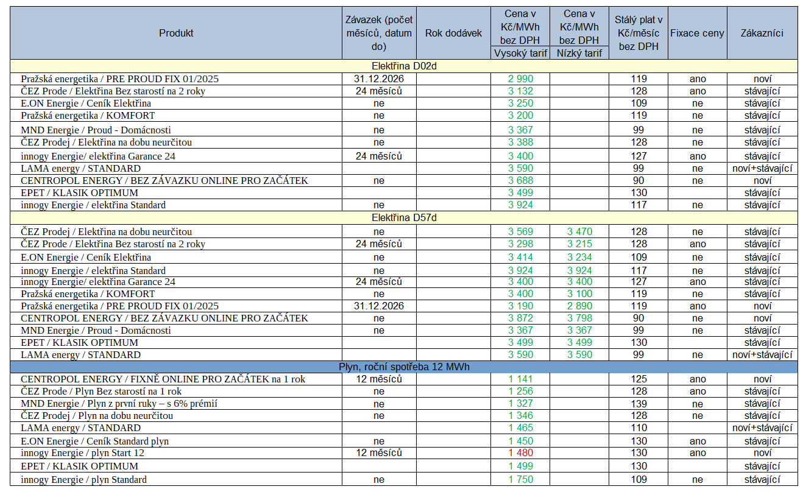This screenshot has height=492, width=803.
Task: Click '12 měsíců' in the innogy plyn Start 12 row
Action: tap(379, 453)
